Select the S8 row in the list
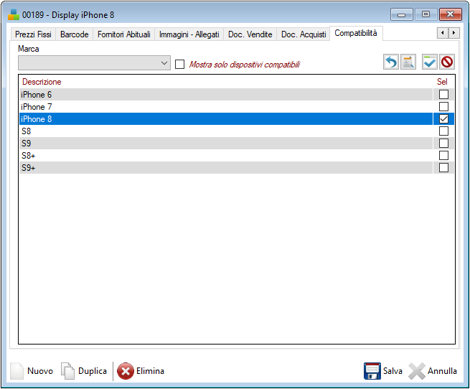Image resolution: width=470 pixels, height=389 pixels. [215, 131]
